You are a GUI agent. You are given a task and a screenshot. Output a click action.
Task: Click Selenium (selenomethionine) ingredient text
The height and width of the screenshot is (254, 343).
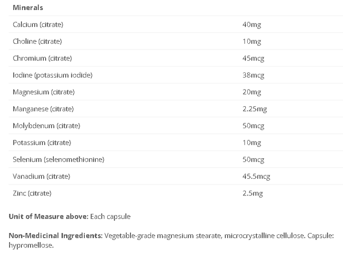coord(59,160)
